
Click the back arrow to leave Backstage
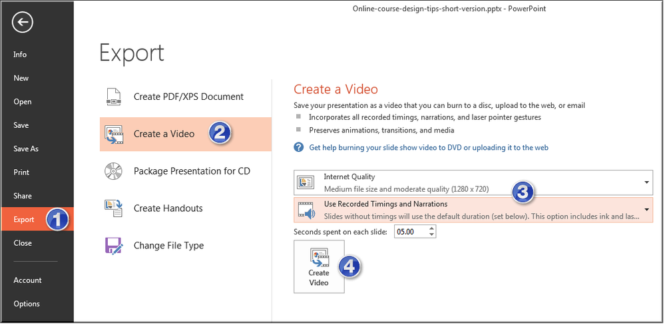pyautogui.click(x=23, y=23)
